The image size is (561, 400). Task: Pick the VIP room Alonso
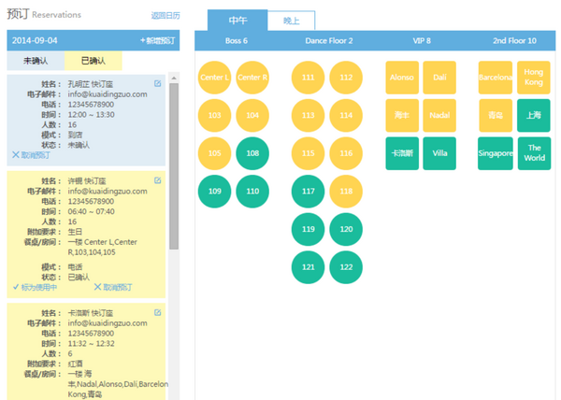[x=403, y=78]
